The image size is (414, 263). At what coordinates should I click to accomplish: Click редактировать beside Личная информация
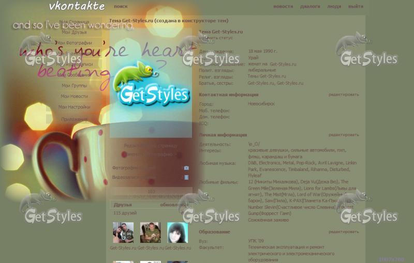click(344, 135)
